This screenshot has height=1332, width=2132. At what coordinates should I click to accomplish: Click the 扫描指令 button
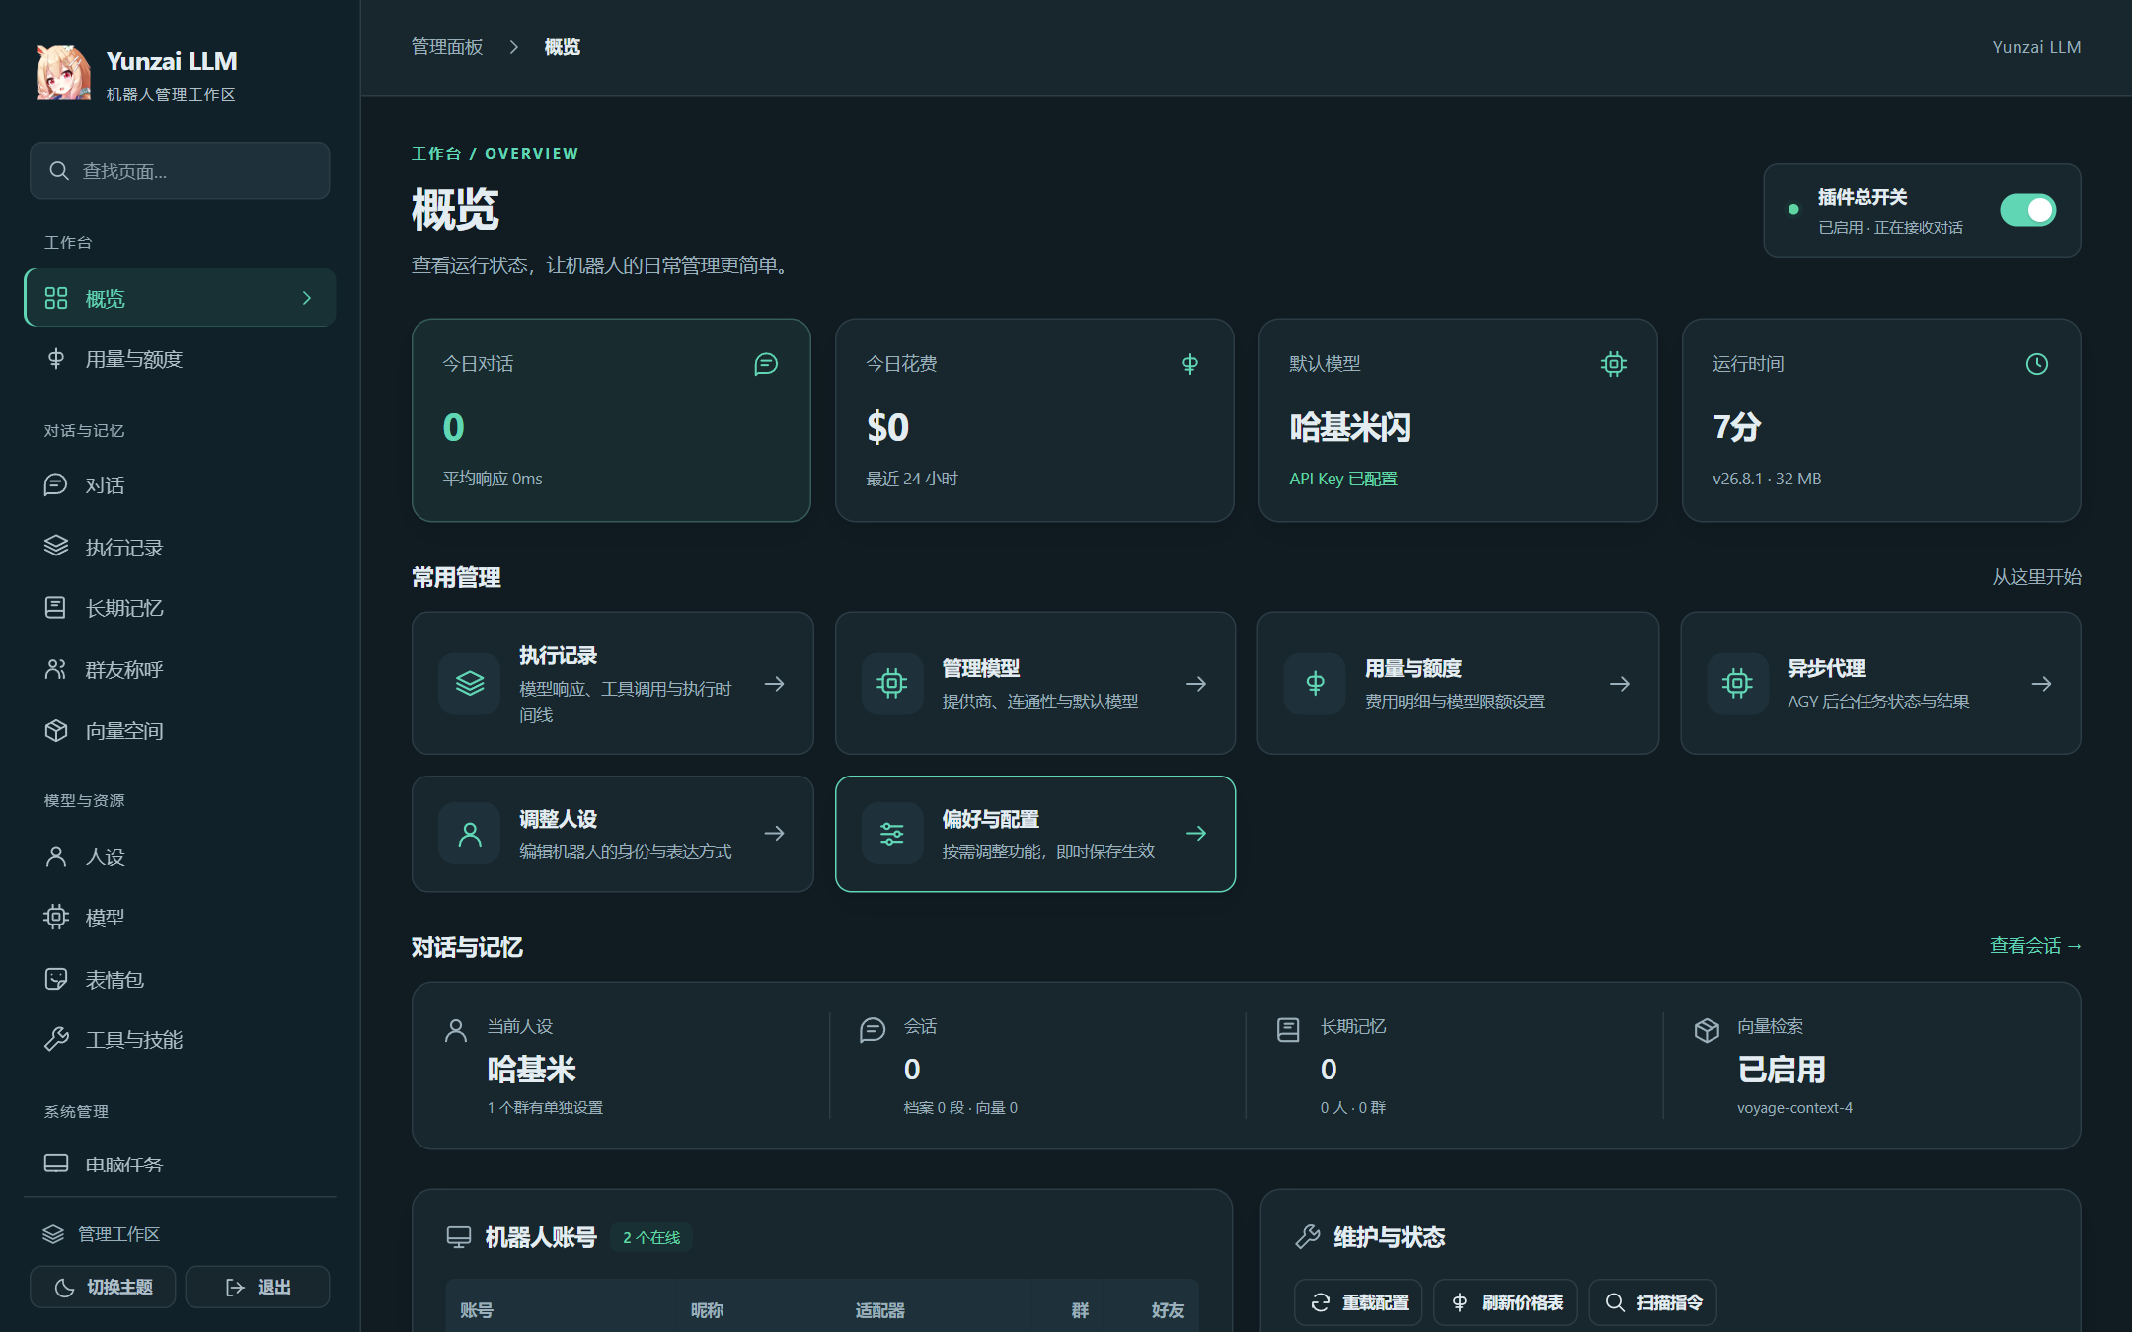(x=1653, y=1302)
